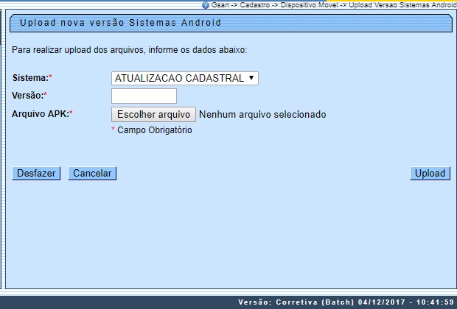Click the 'Versão:' field label

[x=28, y=95]
